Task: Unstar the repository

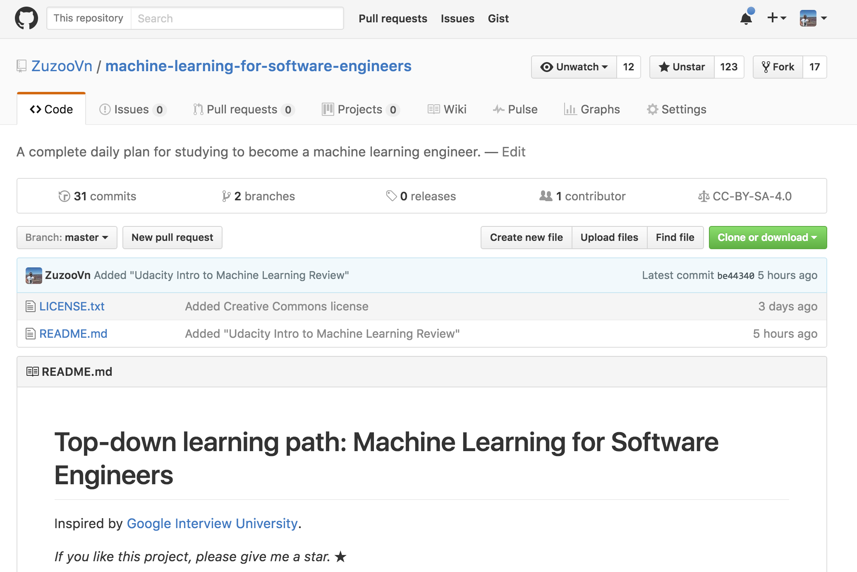Action: click(682, 67)
